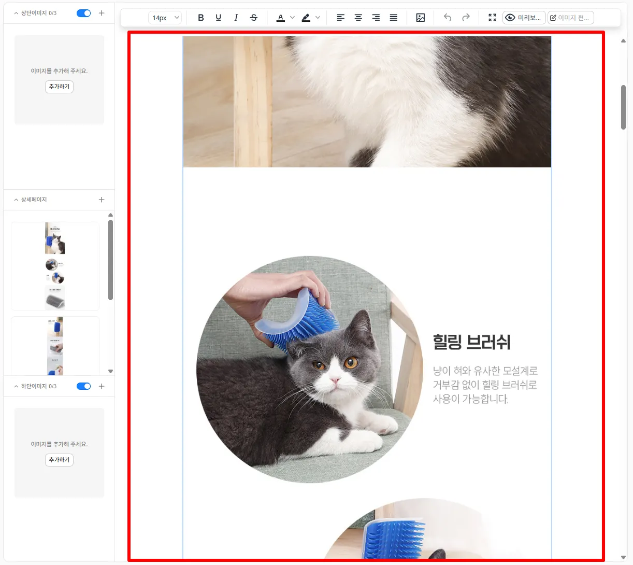
Task: Align text right
Action: point(376,18)
